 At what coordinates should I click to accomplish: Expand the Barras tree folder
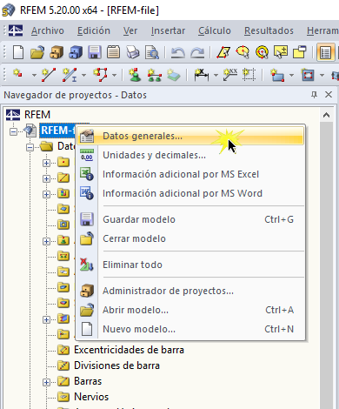pos(46,382)
